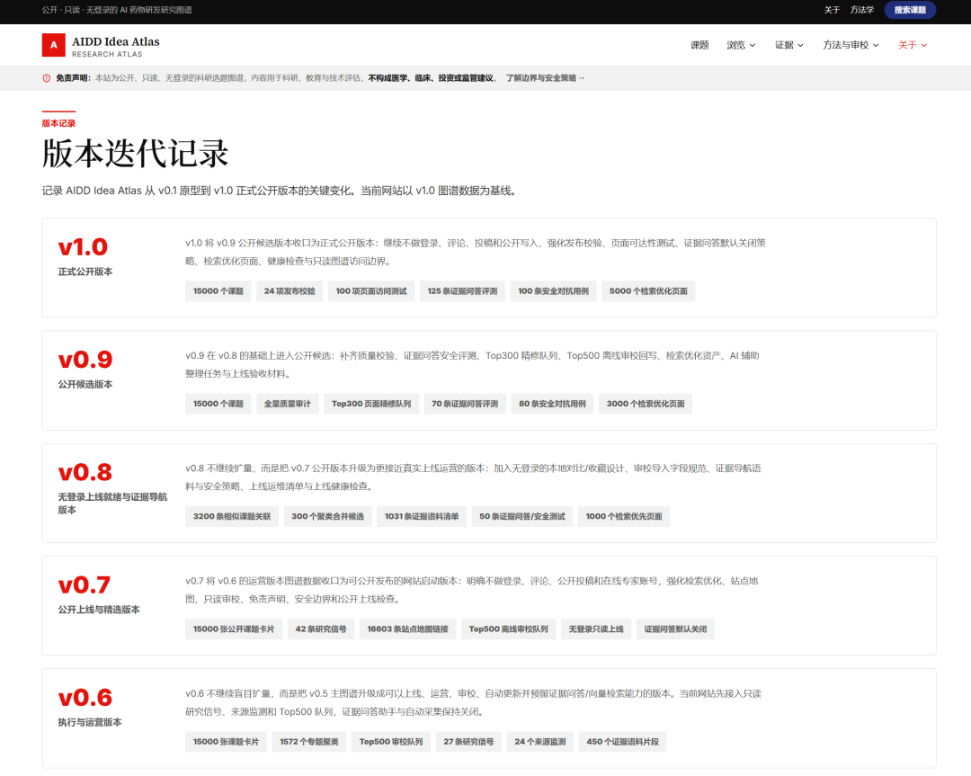Click the 证据问答默认关闭 tag
The height and width of the screenshot is (776, 971).
[675, 629]
